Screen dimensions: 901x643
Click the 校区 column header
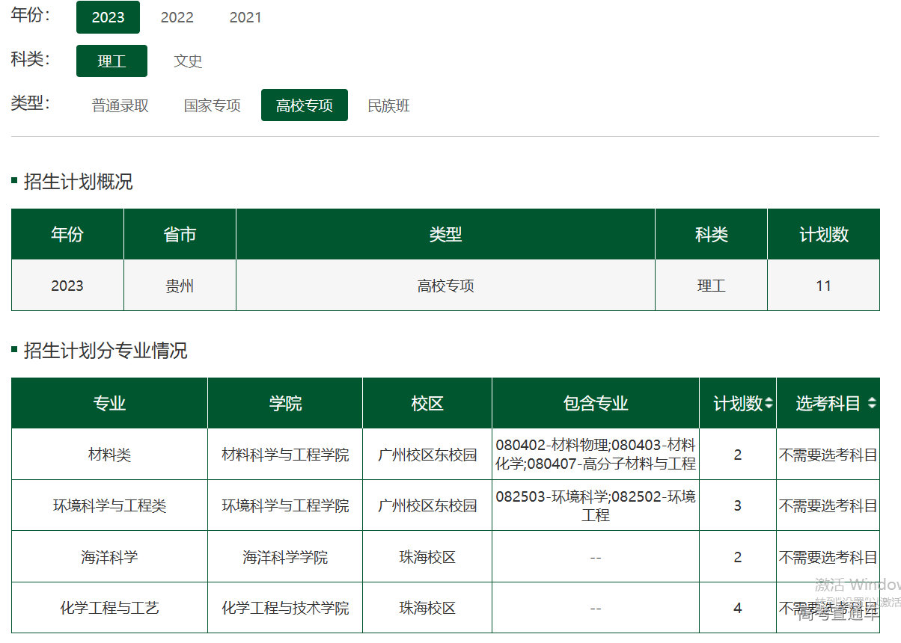tap(427, 404)
